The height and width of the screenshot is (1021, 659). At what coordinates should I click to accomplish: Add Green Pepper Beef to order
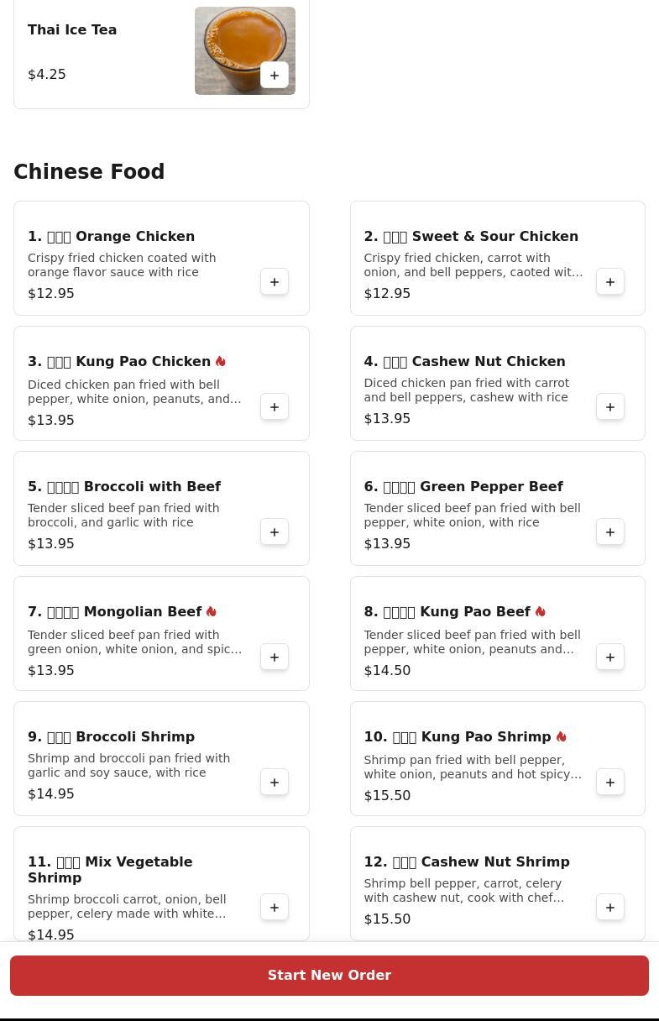tap(610, 531)
